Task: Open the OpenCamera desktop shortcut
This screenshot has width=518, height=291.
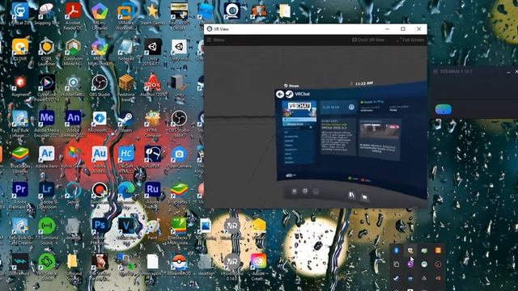Action: [179, 156]
